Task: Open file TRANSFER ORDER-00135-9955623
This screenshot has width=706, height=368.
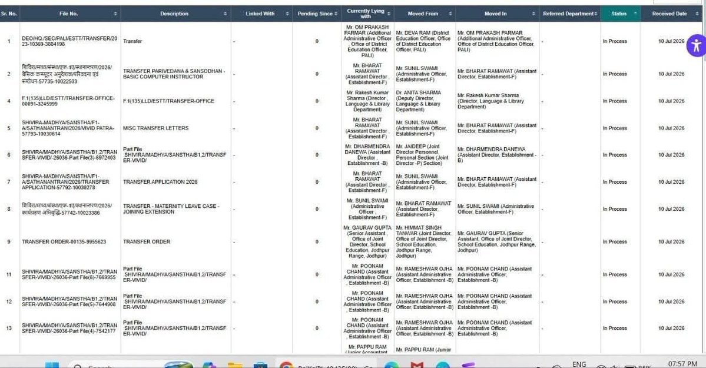Action: (x=64, y=242)
